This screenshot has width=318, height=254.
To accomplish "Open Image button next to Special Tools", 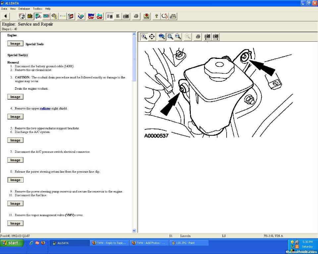I will pos(15,44).
